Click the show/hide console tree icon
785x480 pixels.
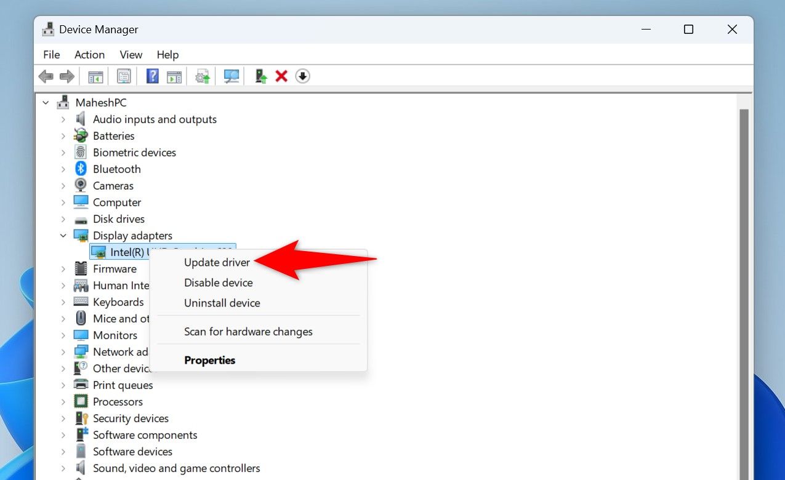point(95,76)
